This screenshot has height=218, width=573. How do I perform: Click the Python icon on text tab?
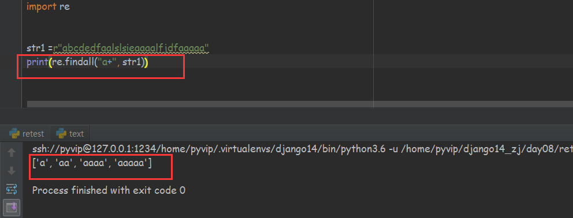coord(61,134)
